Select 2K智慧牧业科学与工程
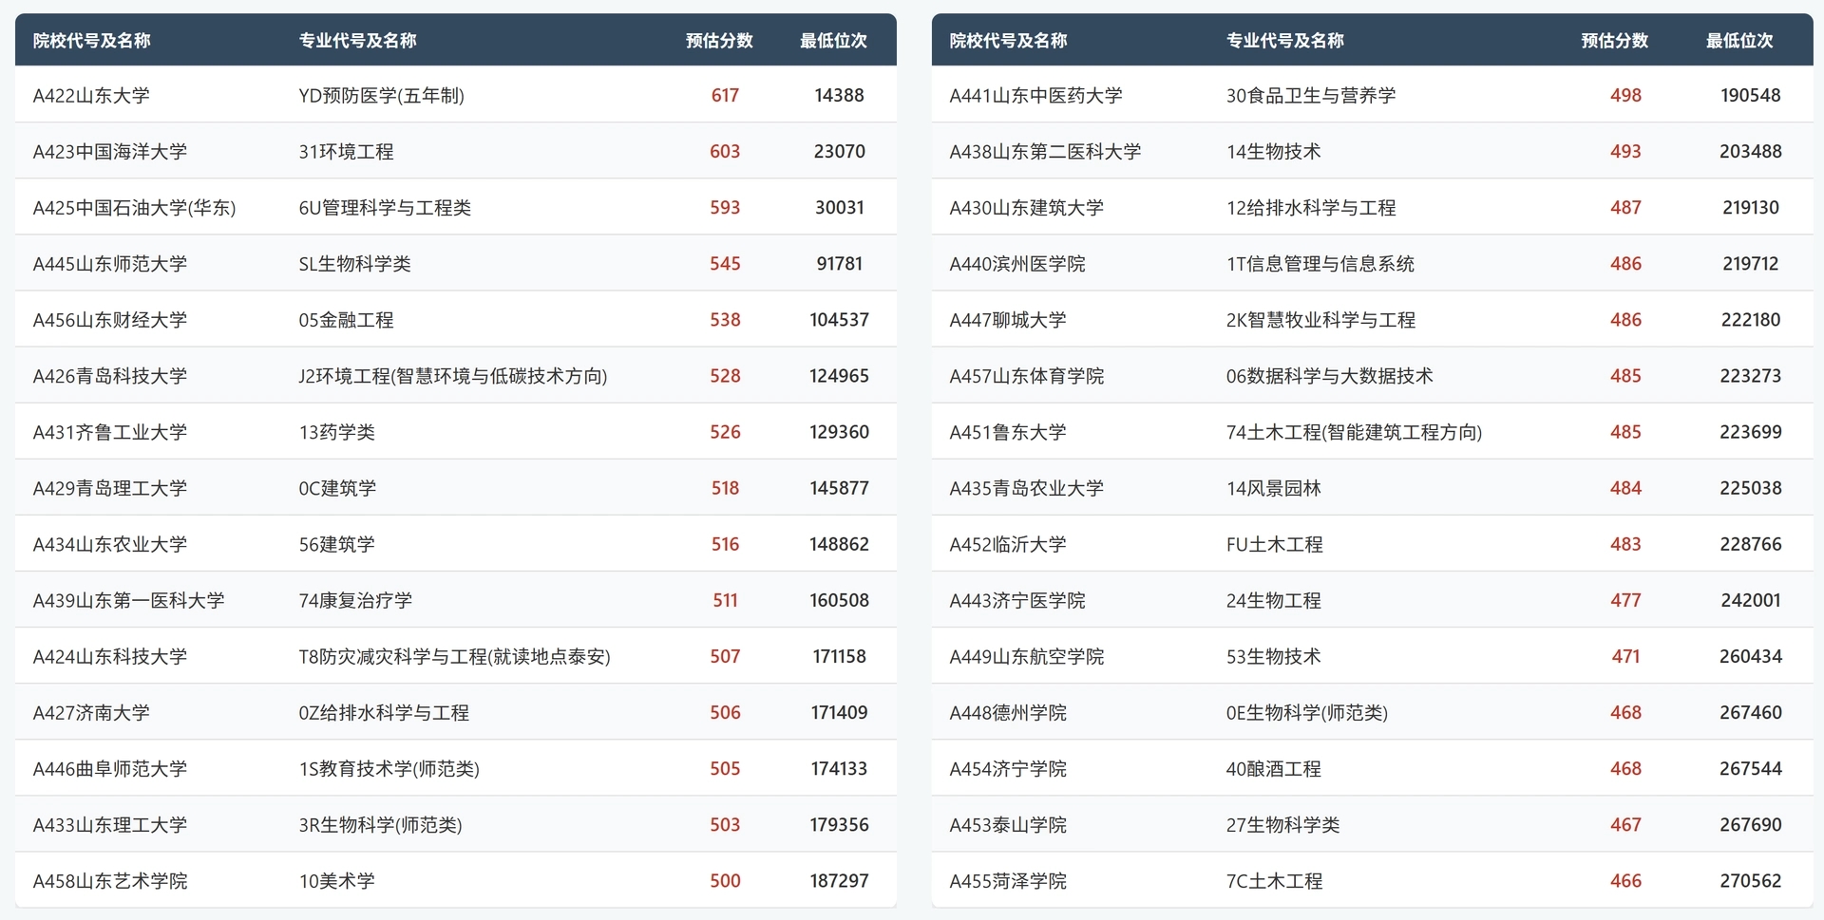The height and width of the screenshot is (920, 1824). pos(1320,319)
